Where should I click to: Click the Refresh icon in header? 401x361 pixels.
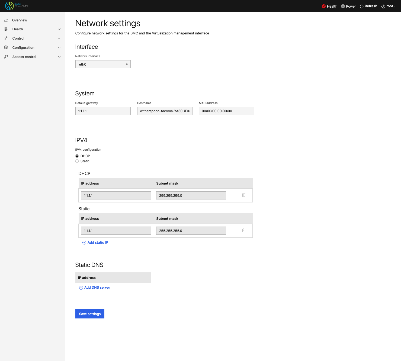tap(361, 6)
